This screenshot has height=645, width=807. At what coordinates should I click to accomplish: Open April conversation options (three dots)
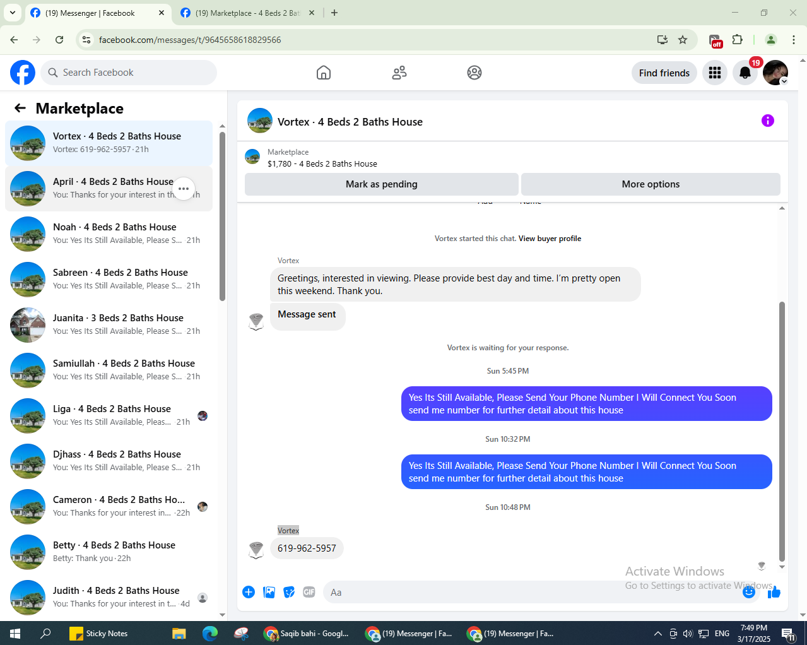(x=184, y=189)
